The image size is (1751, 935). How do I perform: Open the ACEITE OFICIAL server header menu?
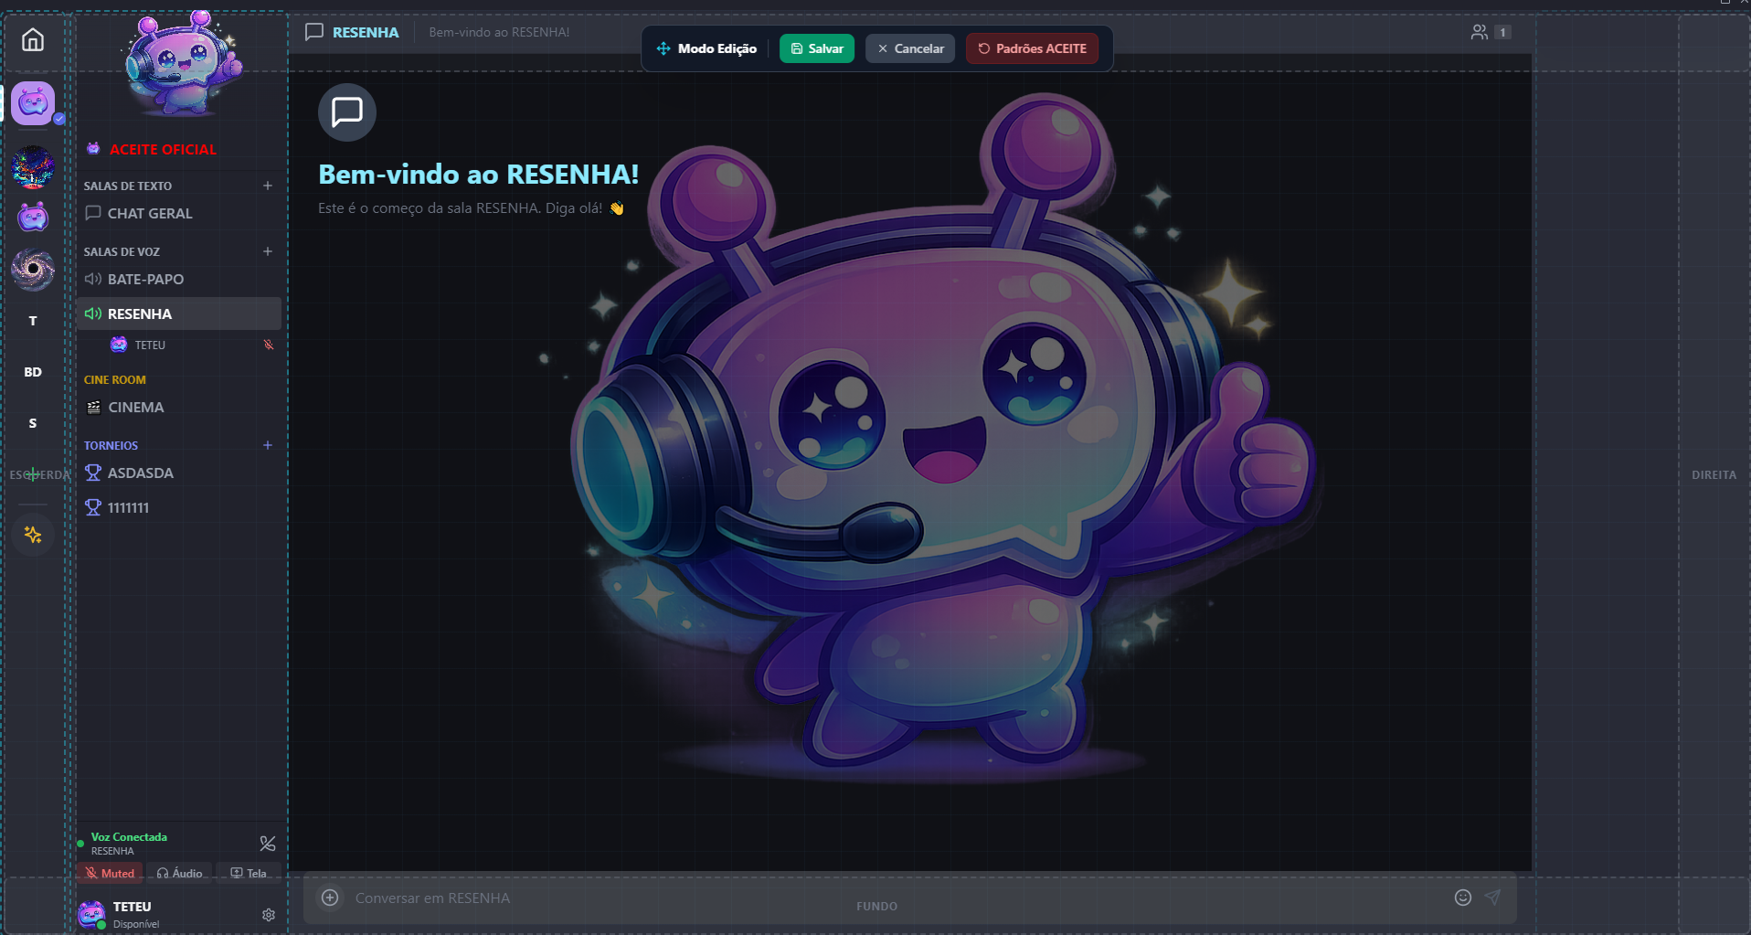coord(163,149)
